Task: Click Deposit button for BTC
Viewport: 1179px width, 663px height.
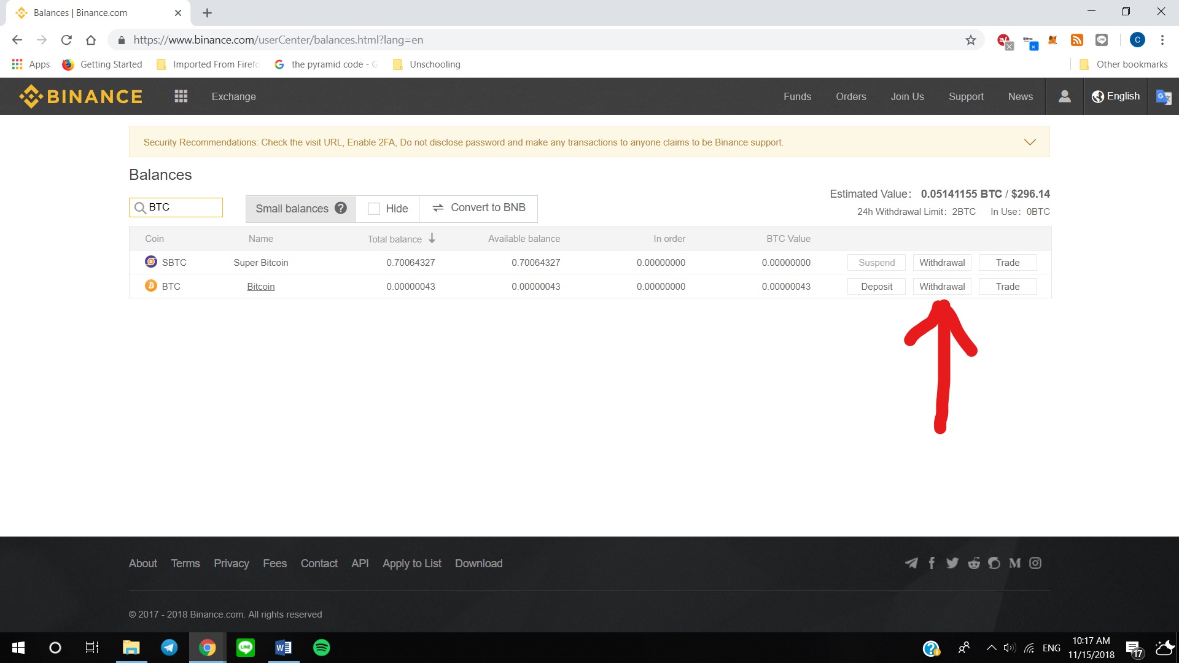Action: [876, 287]
